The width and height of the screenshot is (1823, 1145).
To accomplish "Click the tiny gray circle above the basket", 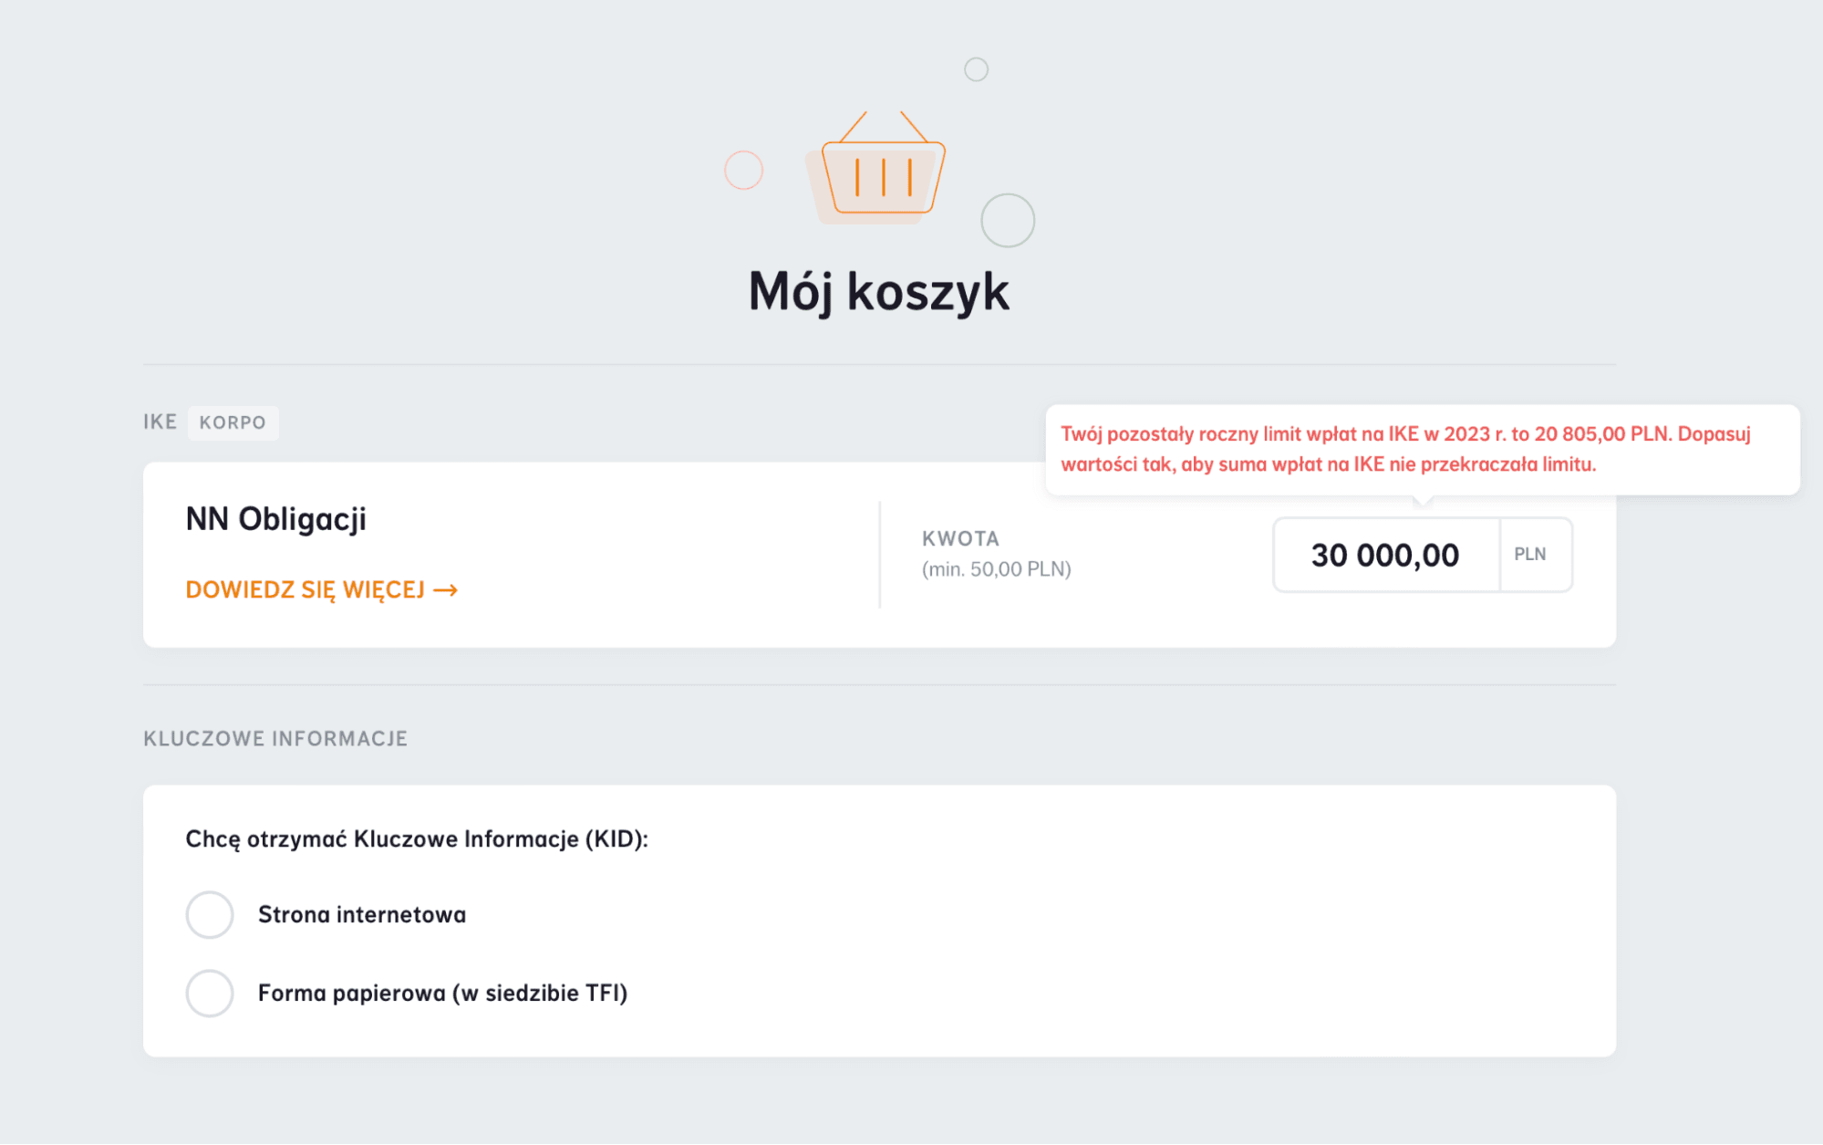I will [x=976, y=69].
